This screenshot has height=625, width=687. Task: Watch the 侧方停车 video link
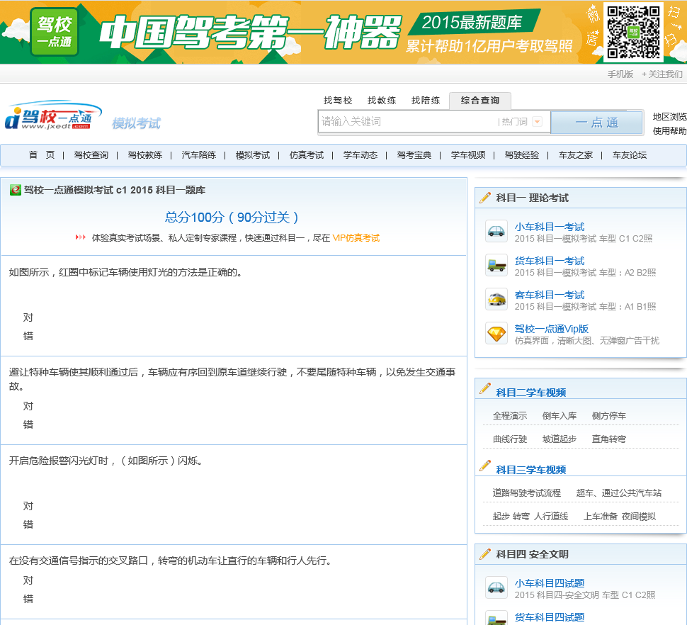tap(609, 415)
